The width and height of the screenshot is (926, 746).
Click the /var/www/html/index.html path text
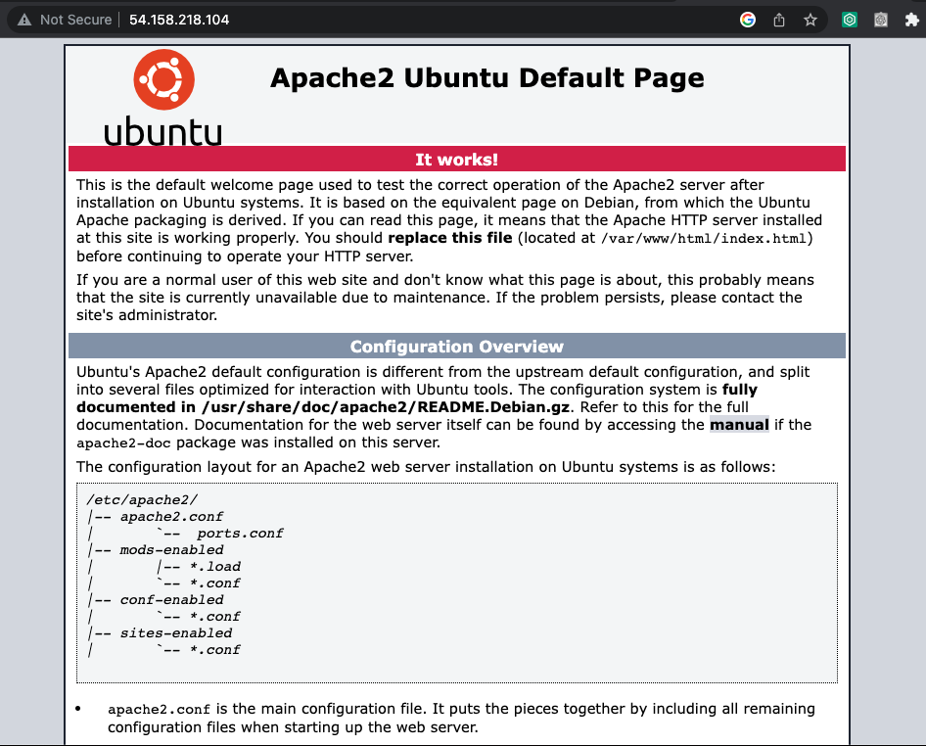(x=704, y=238)
